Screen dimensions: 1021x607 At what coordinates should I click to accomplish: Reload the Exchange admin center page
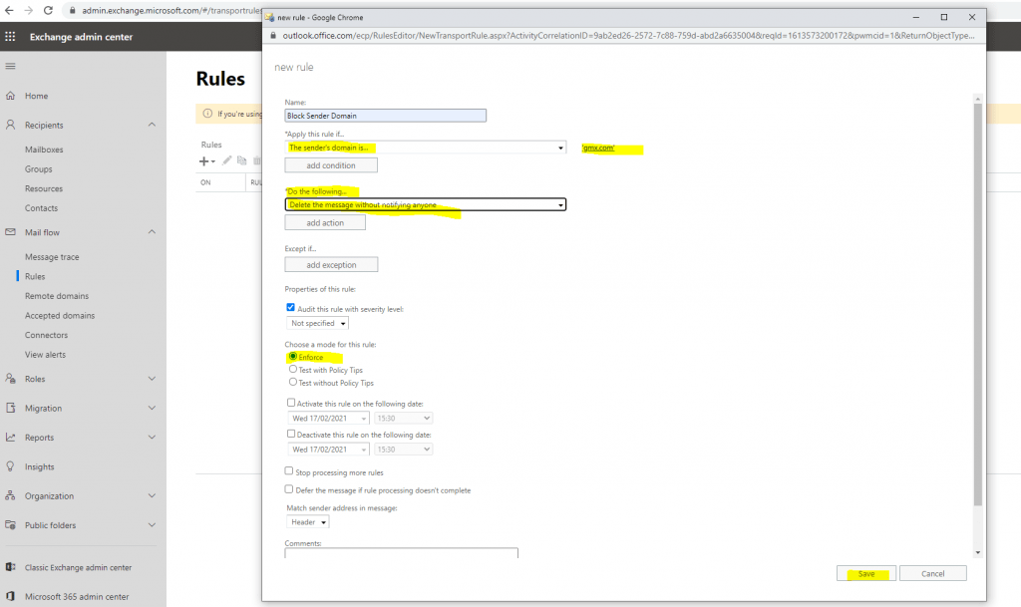pos(48,10)
